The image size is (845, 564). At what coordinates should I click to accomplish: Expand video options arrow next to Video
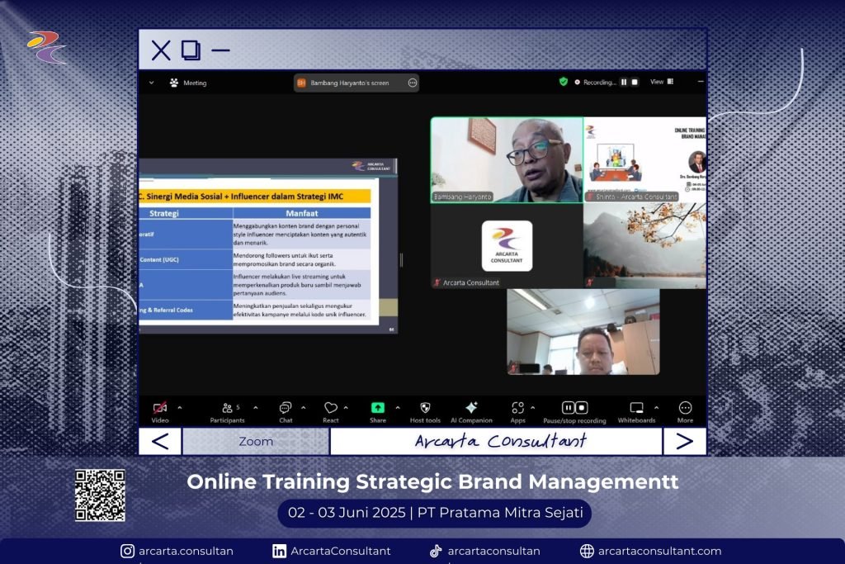180,407
